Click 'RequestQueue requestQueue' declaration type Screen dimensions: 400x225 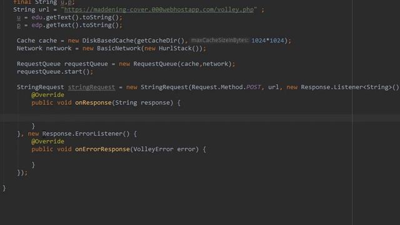tap(62, 64)
